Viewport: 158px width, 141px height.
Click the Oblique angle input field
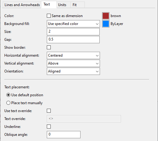tap(64, 135)
